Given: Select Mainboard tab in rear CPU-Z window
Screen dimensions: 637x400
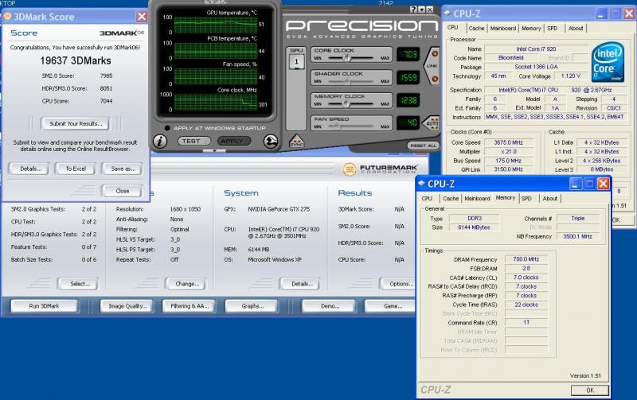Looking at the screenshot, I should click(503, 28).
